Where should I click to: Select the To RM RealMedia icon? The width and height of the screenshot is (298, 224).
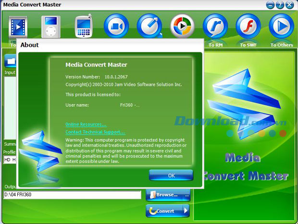(215, 26)
